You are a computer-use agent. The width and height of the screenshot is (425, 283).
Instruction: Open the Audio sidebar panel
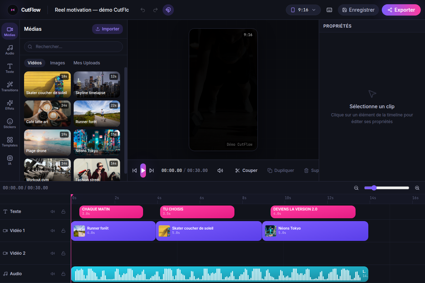[x=10, y=50]
